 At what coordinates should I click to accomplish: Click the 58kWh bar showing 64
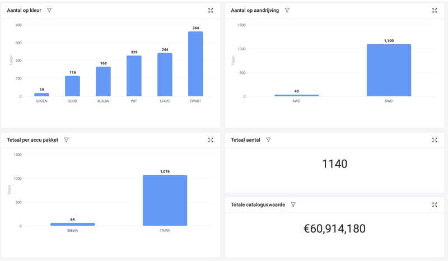point(72,224)
